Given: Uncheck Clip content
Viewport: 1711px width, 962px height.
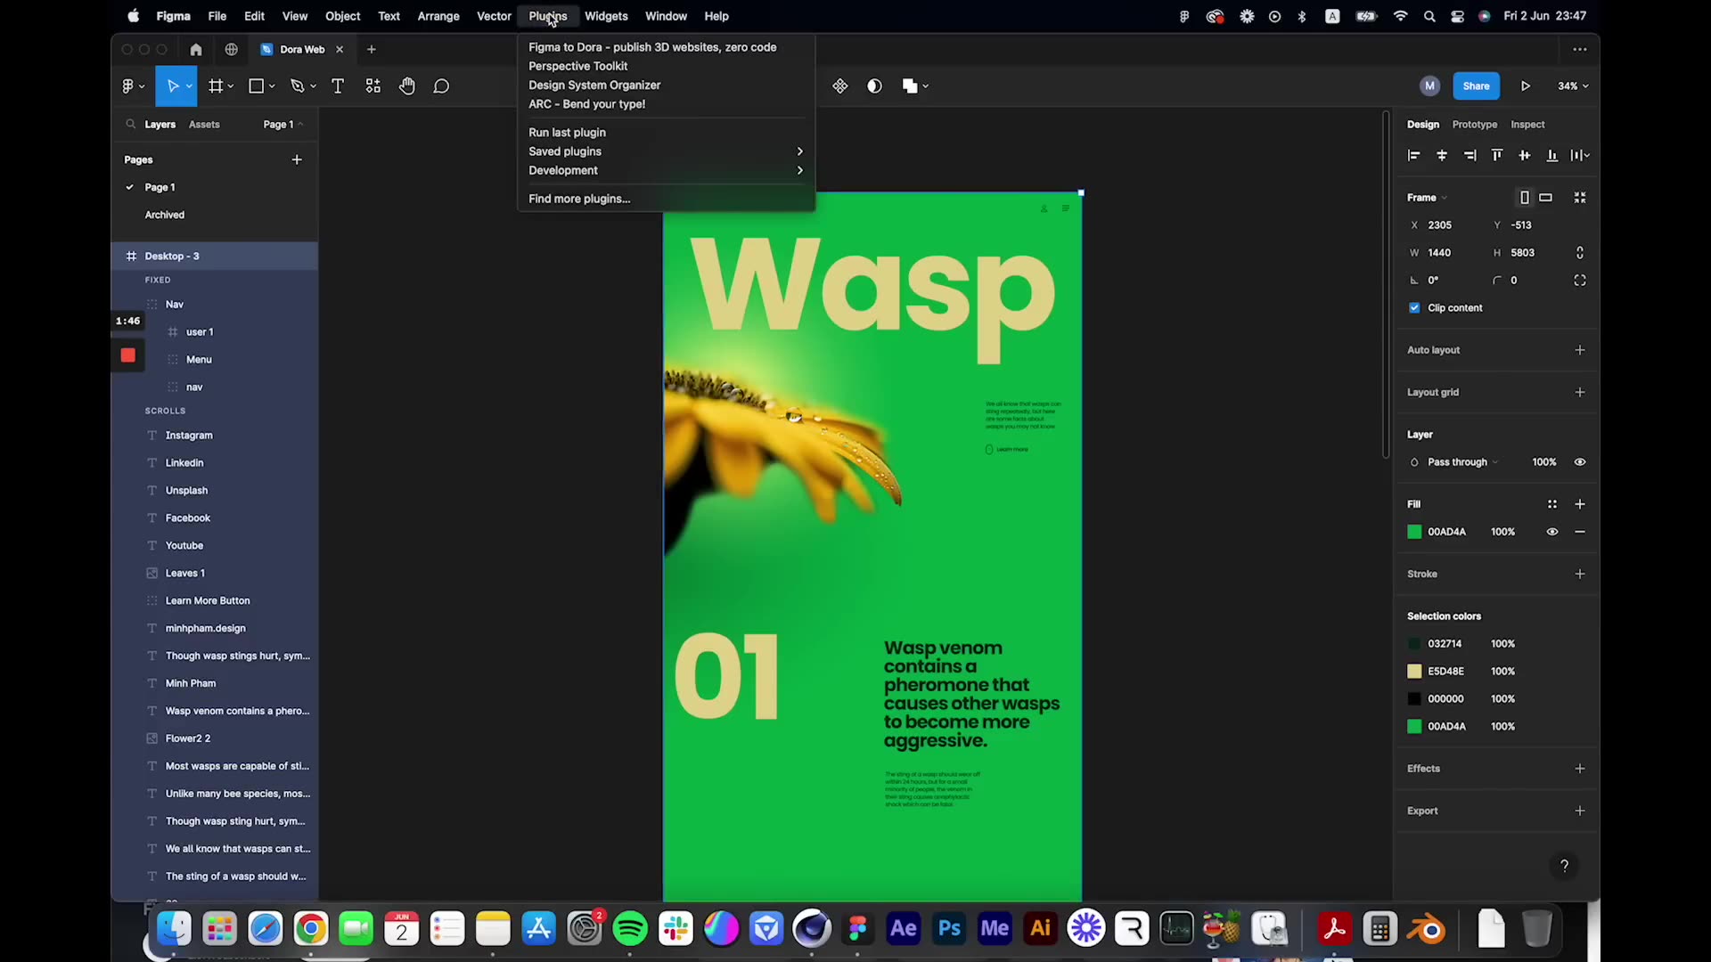Looking at the screenshot, I should coord(1415,307).
